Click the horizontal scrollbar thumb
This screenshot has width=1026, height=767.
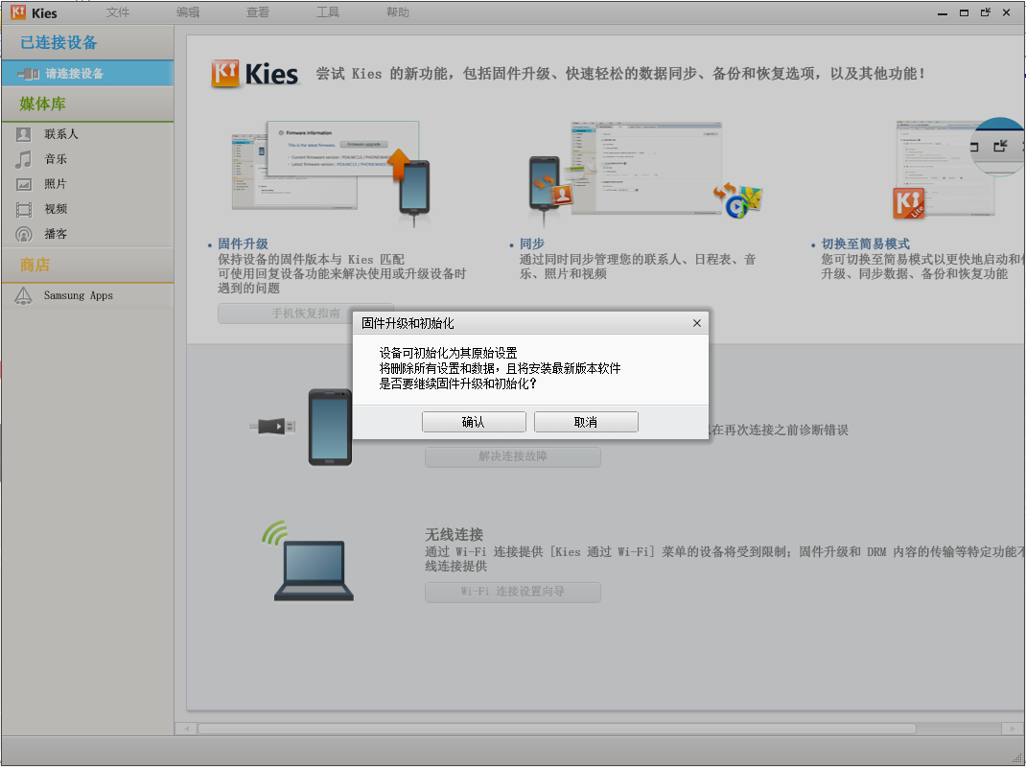557,729
